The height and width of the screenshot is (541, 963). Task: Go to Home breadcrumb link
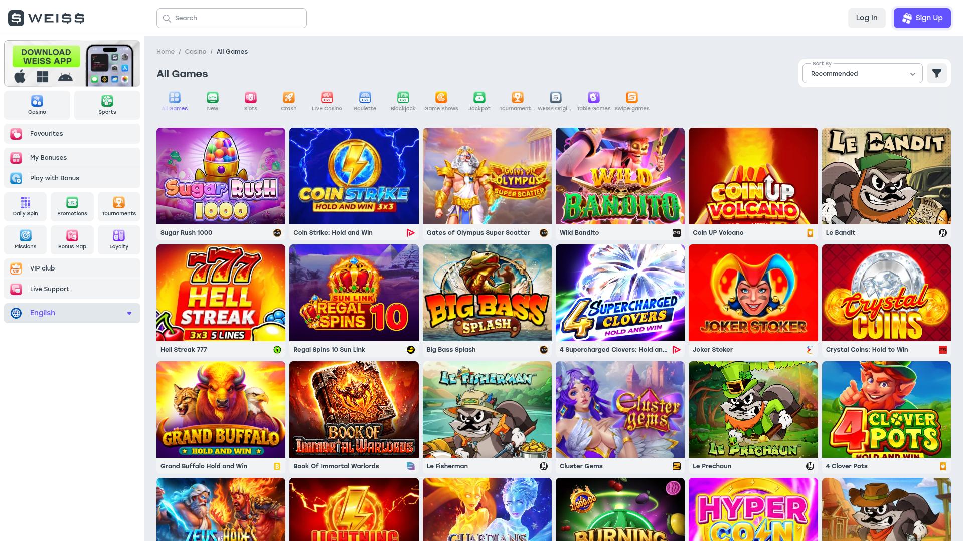[166, 52]
